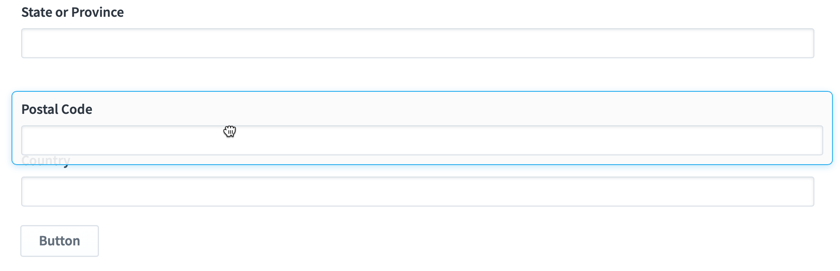Click the partially hidden 'Country' label

pos(46,161)
